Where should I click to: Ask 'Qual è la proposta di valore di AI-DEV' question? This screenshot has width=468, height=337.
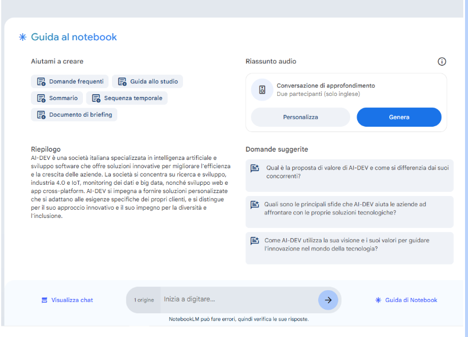350,175
